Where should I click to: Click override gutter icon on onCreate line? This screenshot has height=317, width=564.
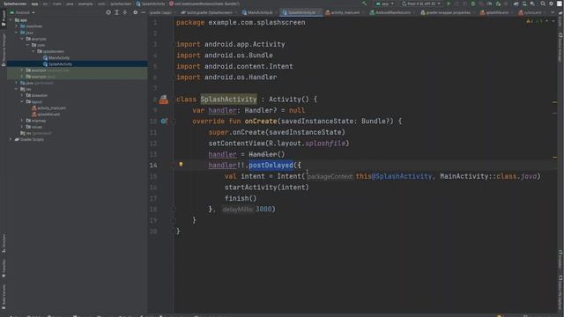coord(164,122)
